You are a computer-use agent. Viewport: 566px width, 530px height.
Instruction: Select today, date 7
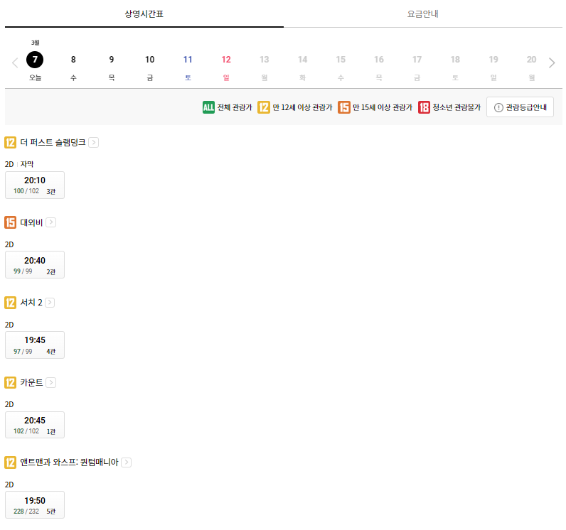(x=35, y=60)
